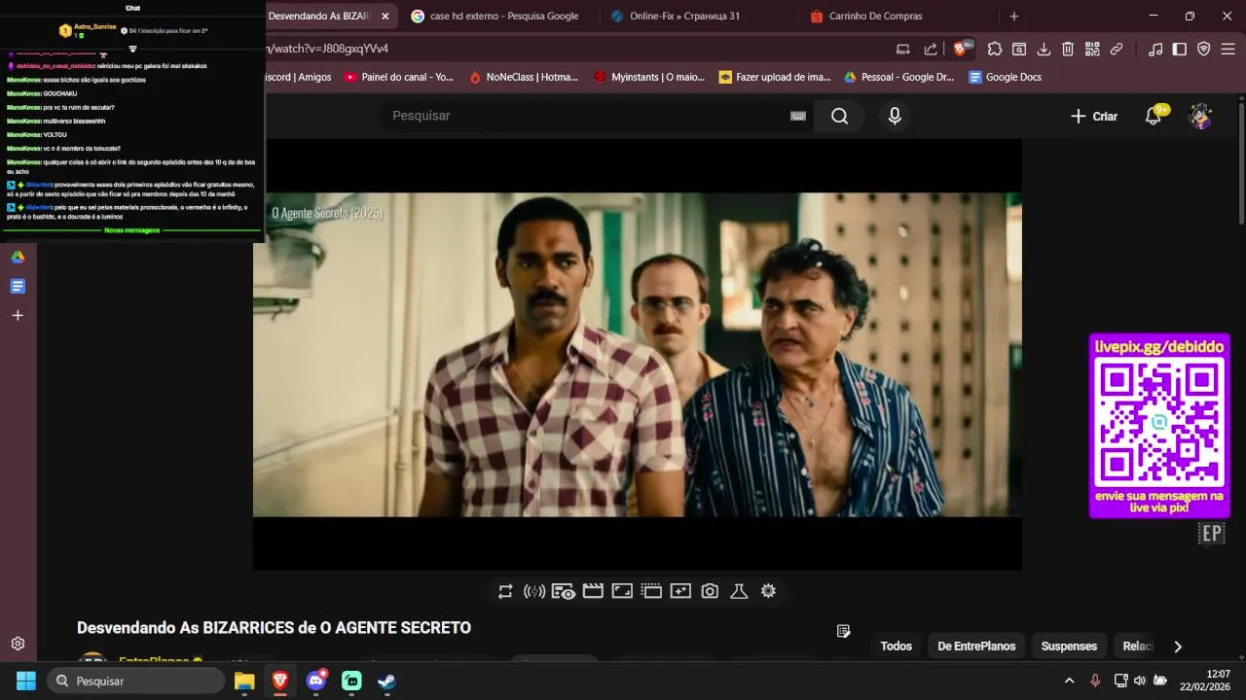Open the sidebar settings gear

point(18,644)
